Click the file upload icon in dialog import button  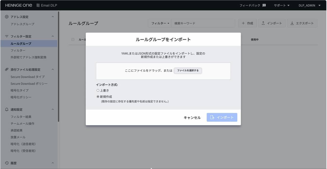click(x=212, y=117)
